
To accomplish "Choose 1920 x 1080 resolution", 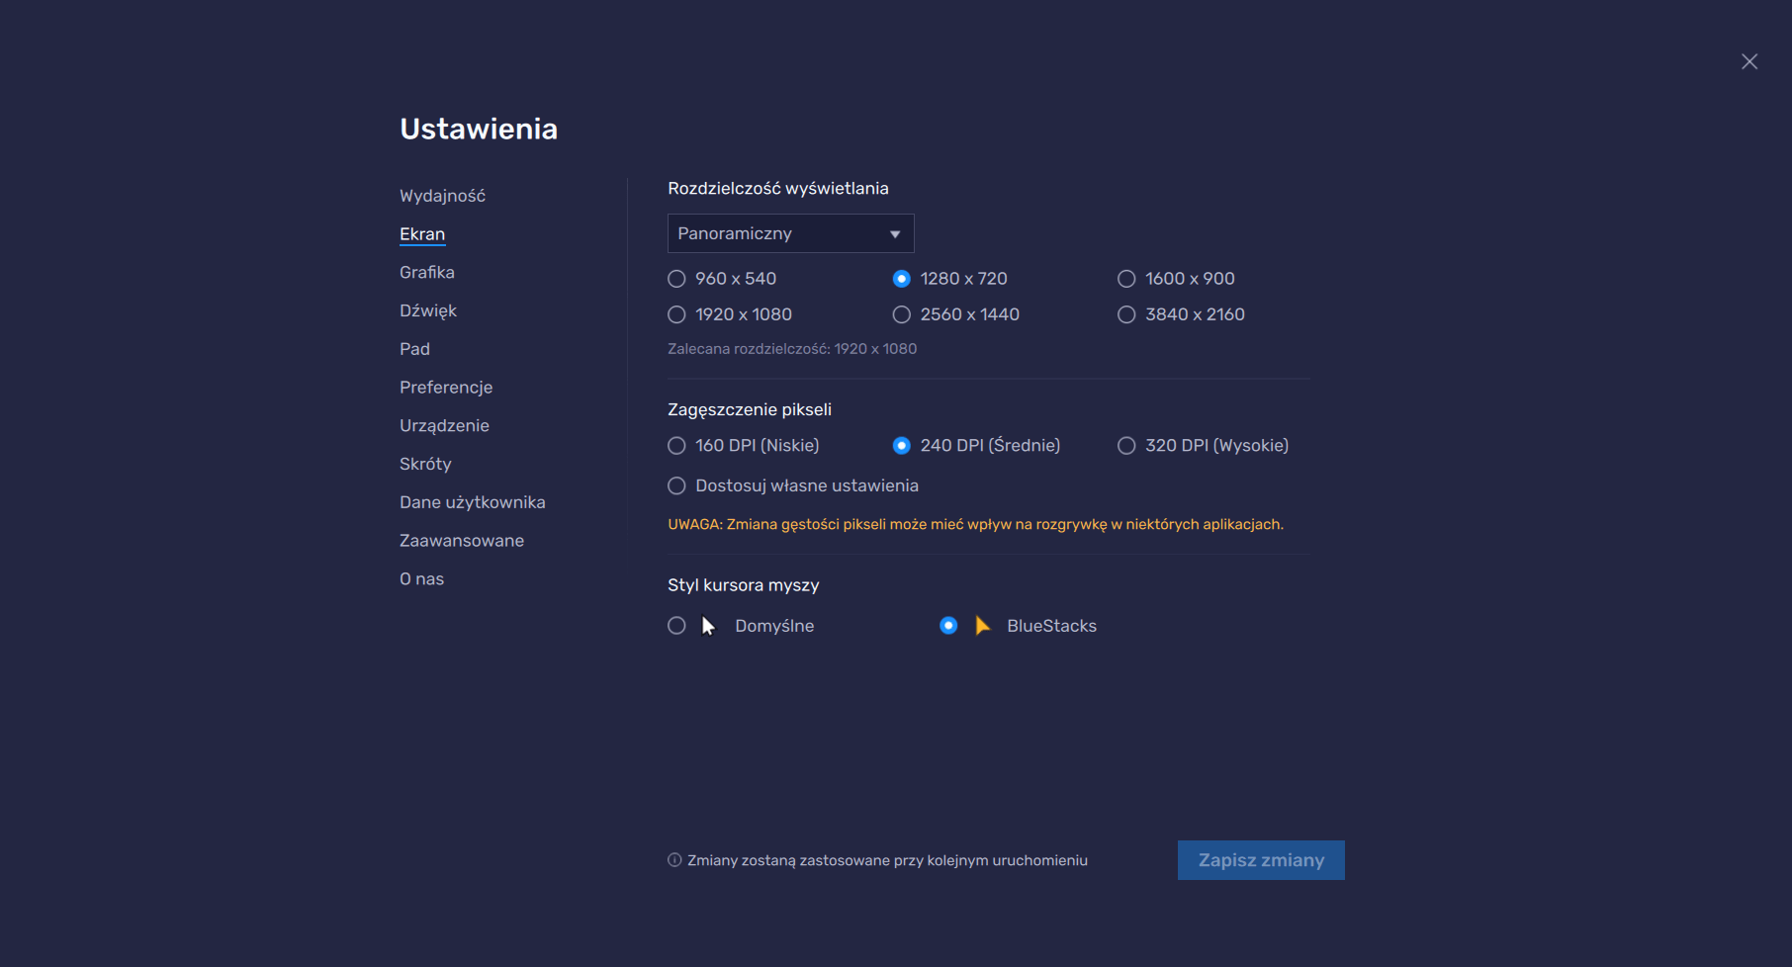I will coord(676,314).
